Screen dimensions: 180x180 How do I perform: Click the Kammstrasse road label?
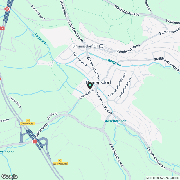[38, 12]
